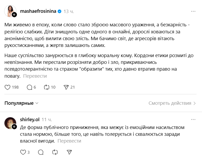Repost the shirley.ol comment
Viewport: 202px width, 160px height.
[x=55, y=152]
